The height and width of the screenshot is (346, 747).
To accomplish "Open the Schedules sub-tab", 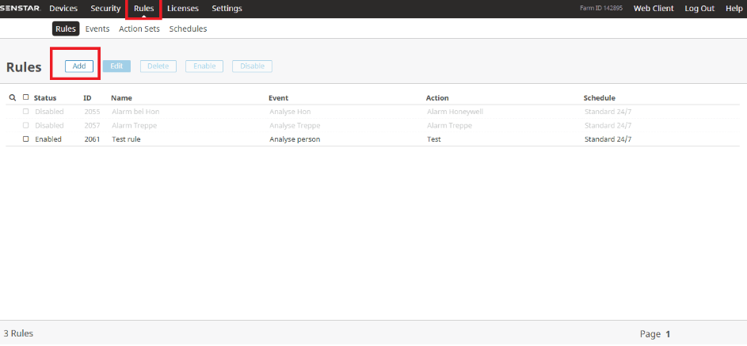I will coord(189,29).
